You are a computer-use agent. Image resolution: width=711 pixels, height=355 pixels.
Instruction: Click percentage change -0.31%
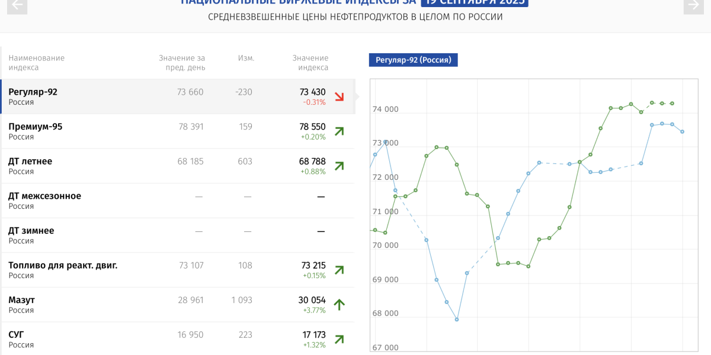(x=315, y=102)
